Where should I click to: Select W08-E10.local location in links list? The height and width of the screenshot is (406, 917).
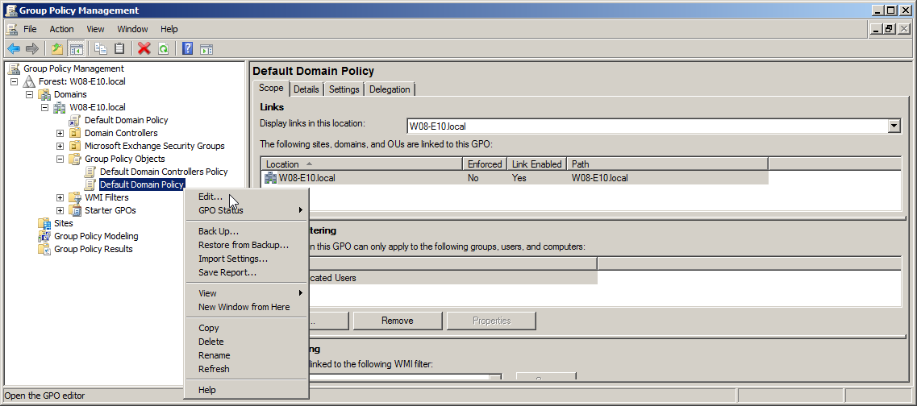pos(307,178)
